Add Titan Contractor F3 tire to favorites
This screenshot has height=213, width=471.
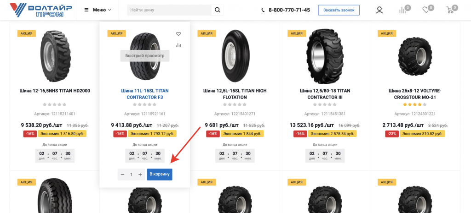pos(178,34)
